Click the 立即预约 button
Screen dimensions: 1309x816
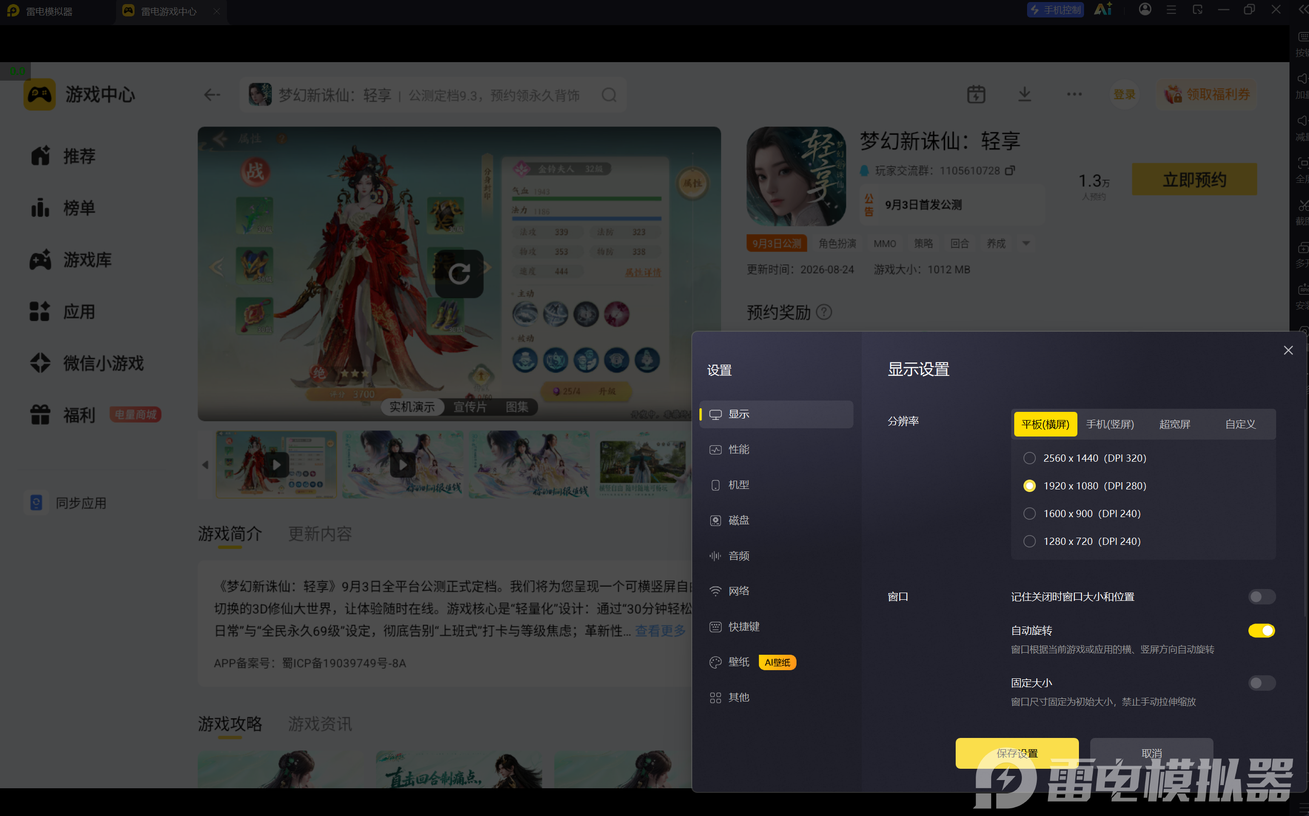[x=1194, y=180]
